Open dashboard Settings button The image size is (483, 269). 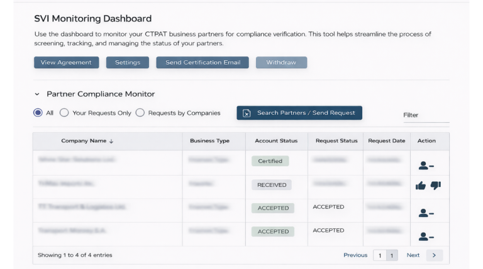(x=128, y=62)
